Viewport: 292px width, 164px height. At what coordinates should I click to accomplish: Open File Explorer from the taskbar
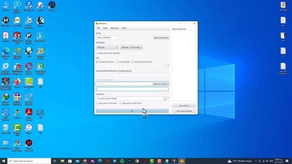(x=63, y=161)
